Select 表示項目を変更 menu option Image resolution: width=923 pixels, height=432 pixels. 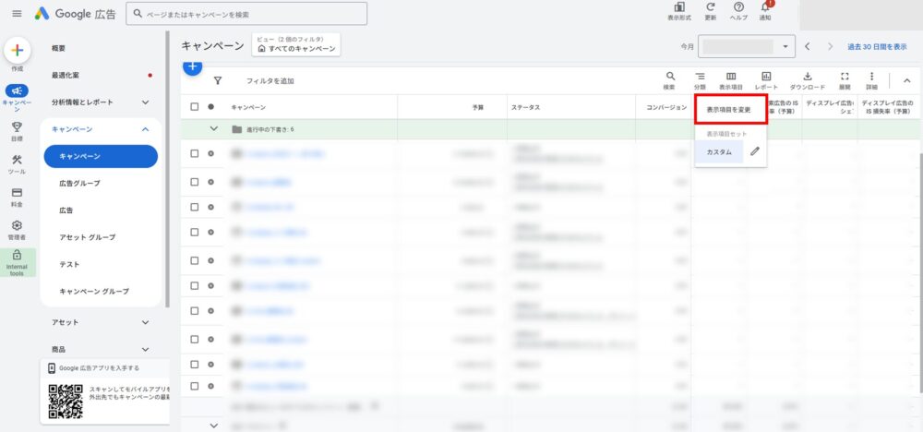click(x=729, y=110)
